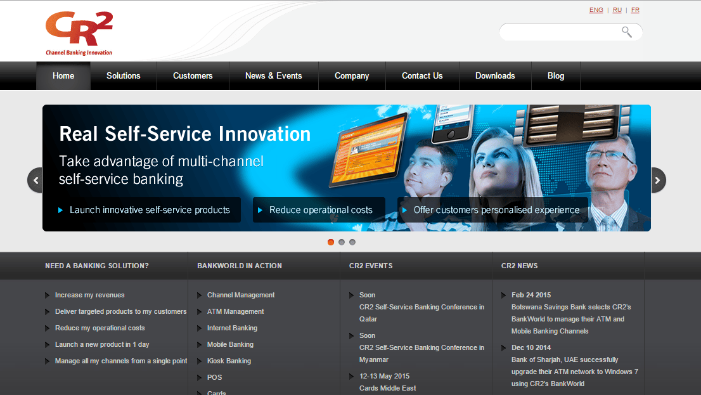Click arrow bullet beside Increase my revenues
Screen dimensions: 701x395
(x=48, y=295)
